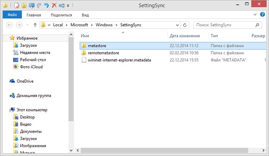
Task: Select the wininet-internet-explorer.metadata file
Action: pos(119,60)
